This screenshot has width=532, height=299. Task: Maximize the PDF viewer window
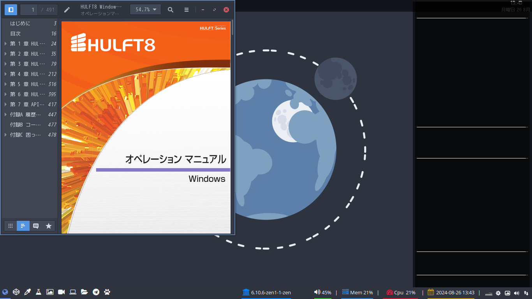(215, 10)
